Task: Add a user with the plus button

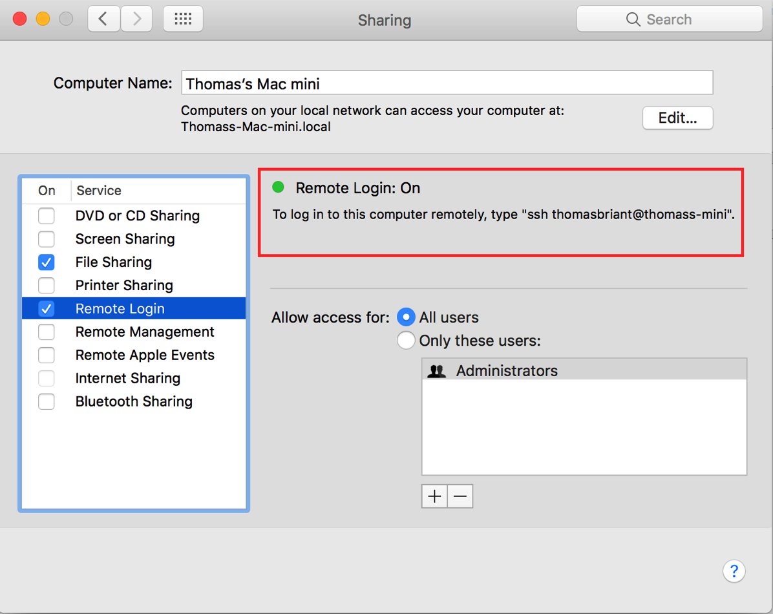Action: click(434, 496)
